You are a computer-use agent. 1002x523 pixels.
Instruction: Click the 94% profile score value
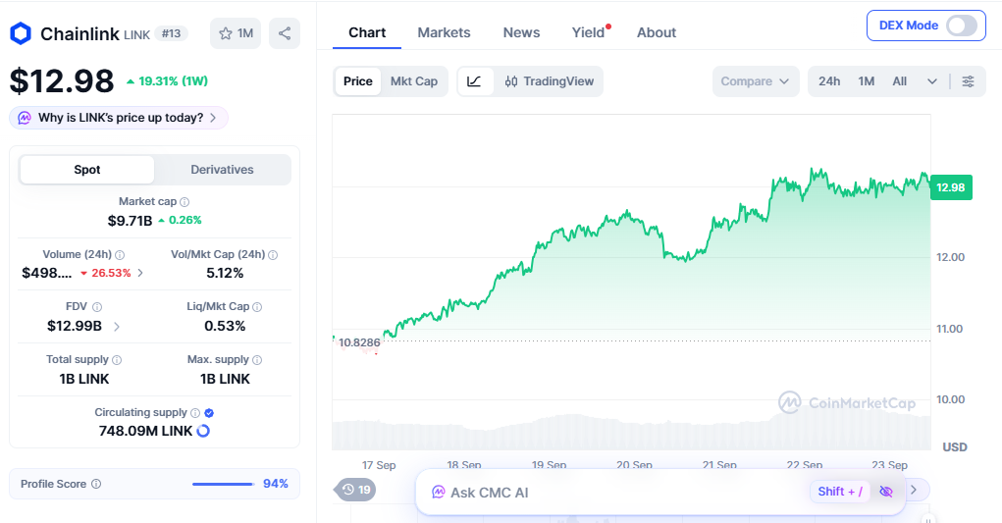point(276,484)
